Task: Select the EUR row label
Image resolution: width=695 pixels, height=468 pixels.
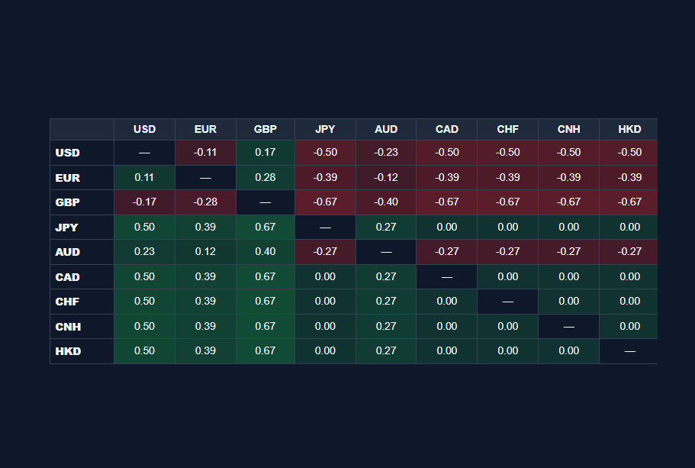Action: (x=82, y=177)
